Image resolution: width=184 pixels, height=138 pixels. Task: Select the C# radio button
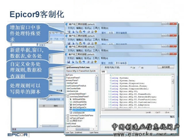click(x=131, y=68)
